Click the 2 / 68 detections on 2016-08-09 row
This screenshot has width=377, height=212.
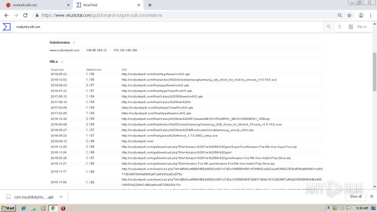(x=90, y=125)
